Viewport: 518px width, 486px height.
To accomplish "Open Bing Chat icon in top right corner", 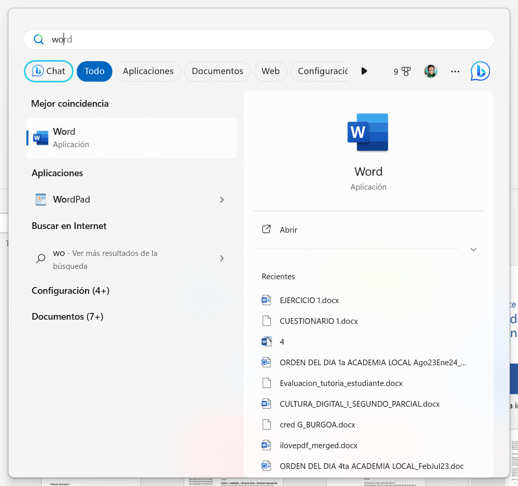I will point(480,71).
